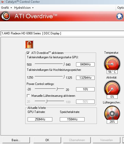Click the 50% fan speed field

click(x=85, y=102)
